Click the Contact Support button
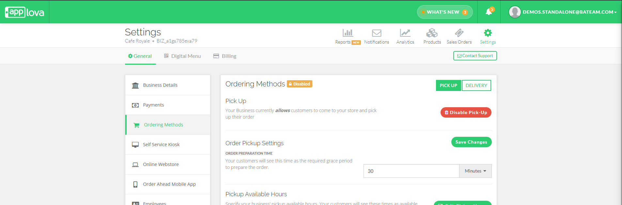 pyautogui.click(x=475, y=56)
